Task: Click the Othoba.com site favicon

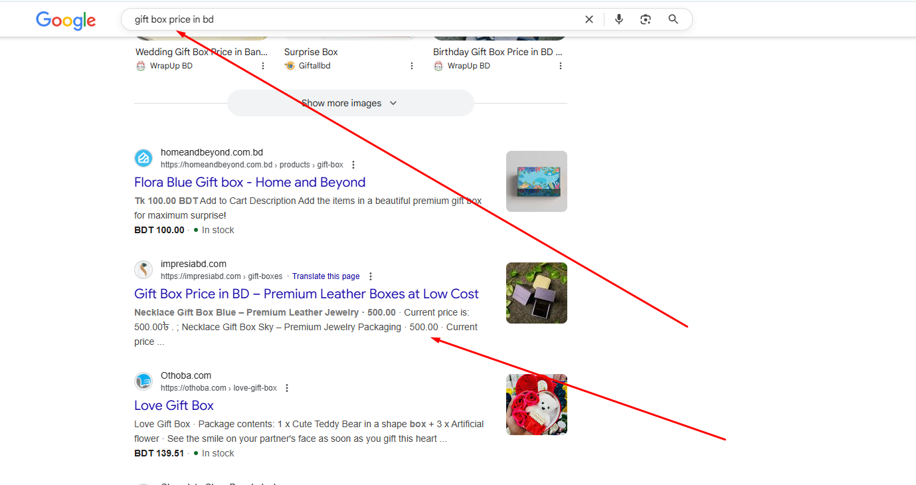Action: click(143, 381)
